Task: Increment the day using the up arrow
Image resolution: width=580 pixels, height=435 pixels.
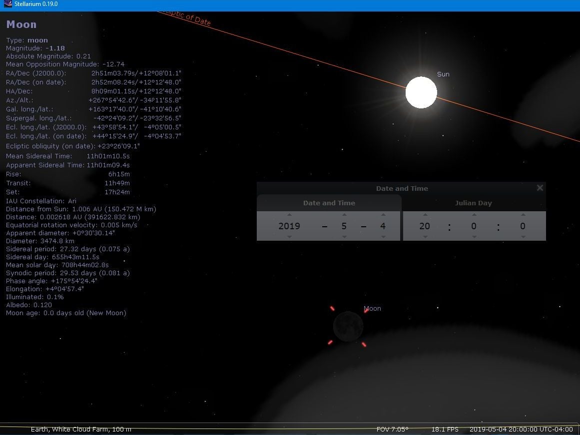Action: (x=383, y=215)
